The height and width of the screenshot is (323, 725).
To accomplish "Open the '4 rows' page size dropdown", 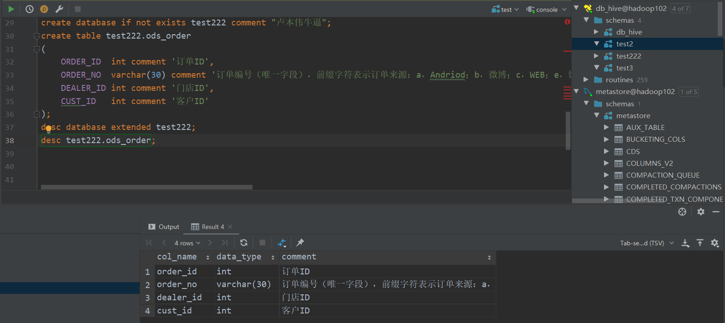I will tap(187, 243).
